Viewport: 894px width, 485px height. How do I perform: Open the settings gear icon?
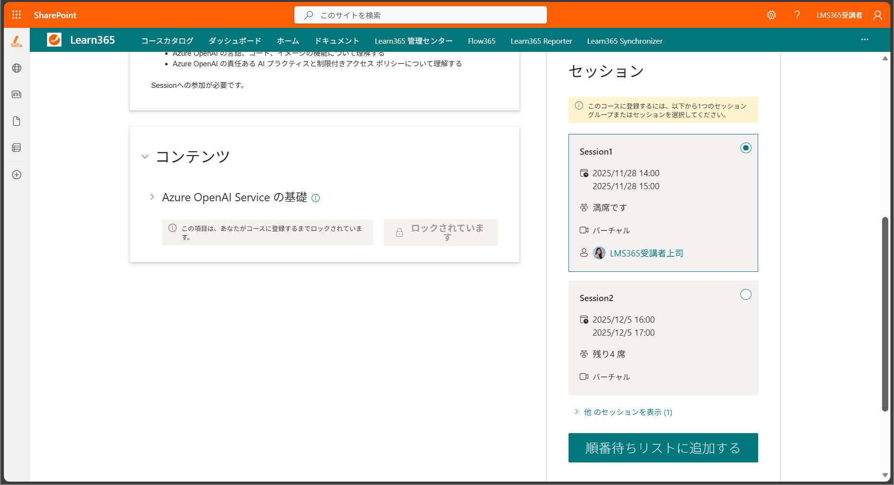[x=771, y=15]
